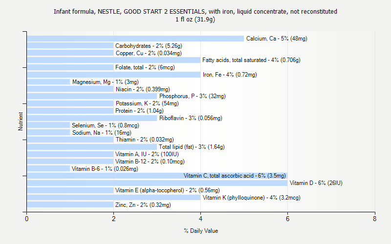Click the Carbohydrates - 2% (5.26g) label
Viewport: 391px width, 244px height.
click(149, 46)
